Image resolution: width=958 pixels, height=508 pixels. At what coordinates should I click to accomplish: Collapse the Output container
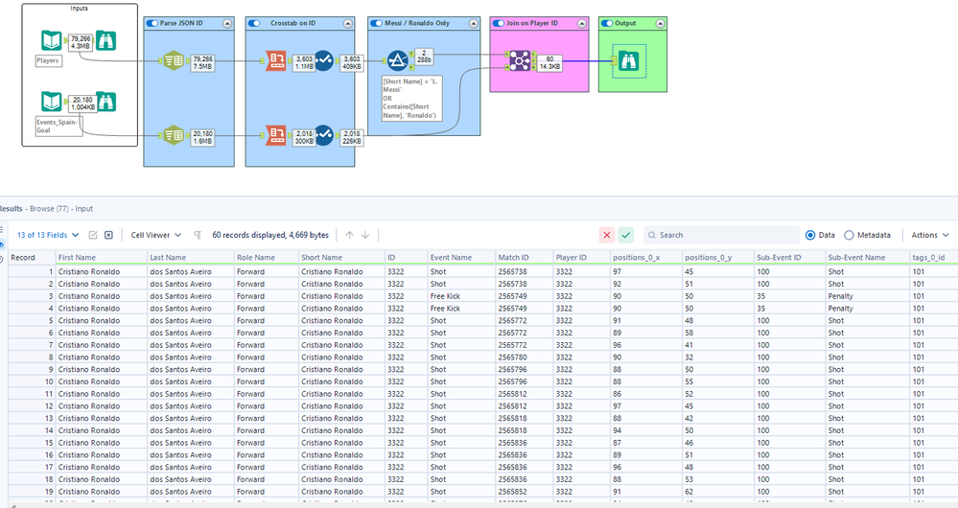coord(660,23)
